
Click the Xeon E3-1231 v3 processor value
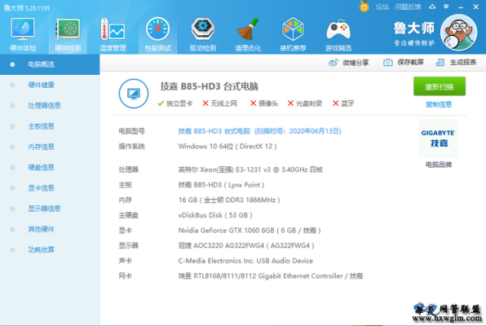250,170
